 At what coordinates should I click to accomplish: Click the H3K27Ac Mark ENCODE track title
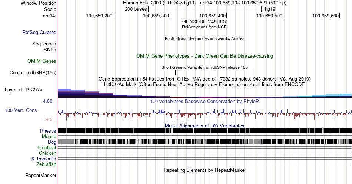(x=205, y=84)
